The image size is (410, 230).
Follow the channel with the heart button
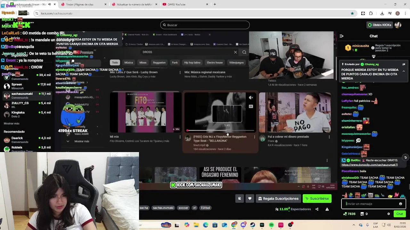pos(250,199)
